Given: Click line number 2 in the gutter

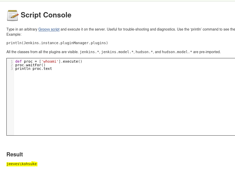Looking at the screenshot, I should click(x=12, y=65).
